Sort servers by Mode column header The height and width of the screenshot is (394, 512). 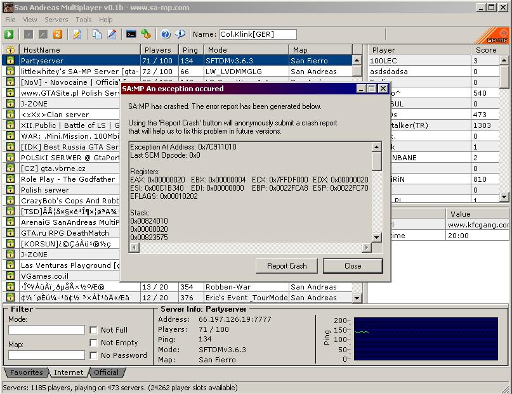247,50
